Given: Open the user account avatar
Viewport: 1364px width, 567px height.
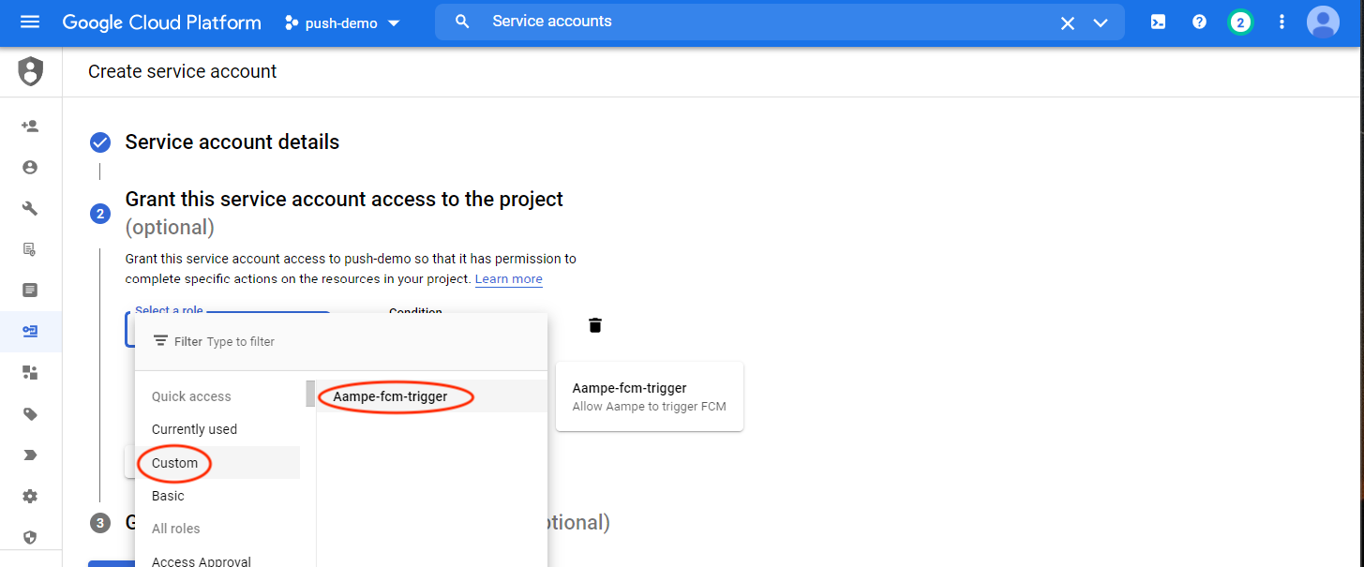Looking at the screenshot, I should [x=1323, y=22].
